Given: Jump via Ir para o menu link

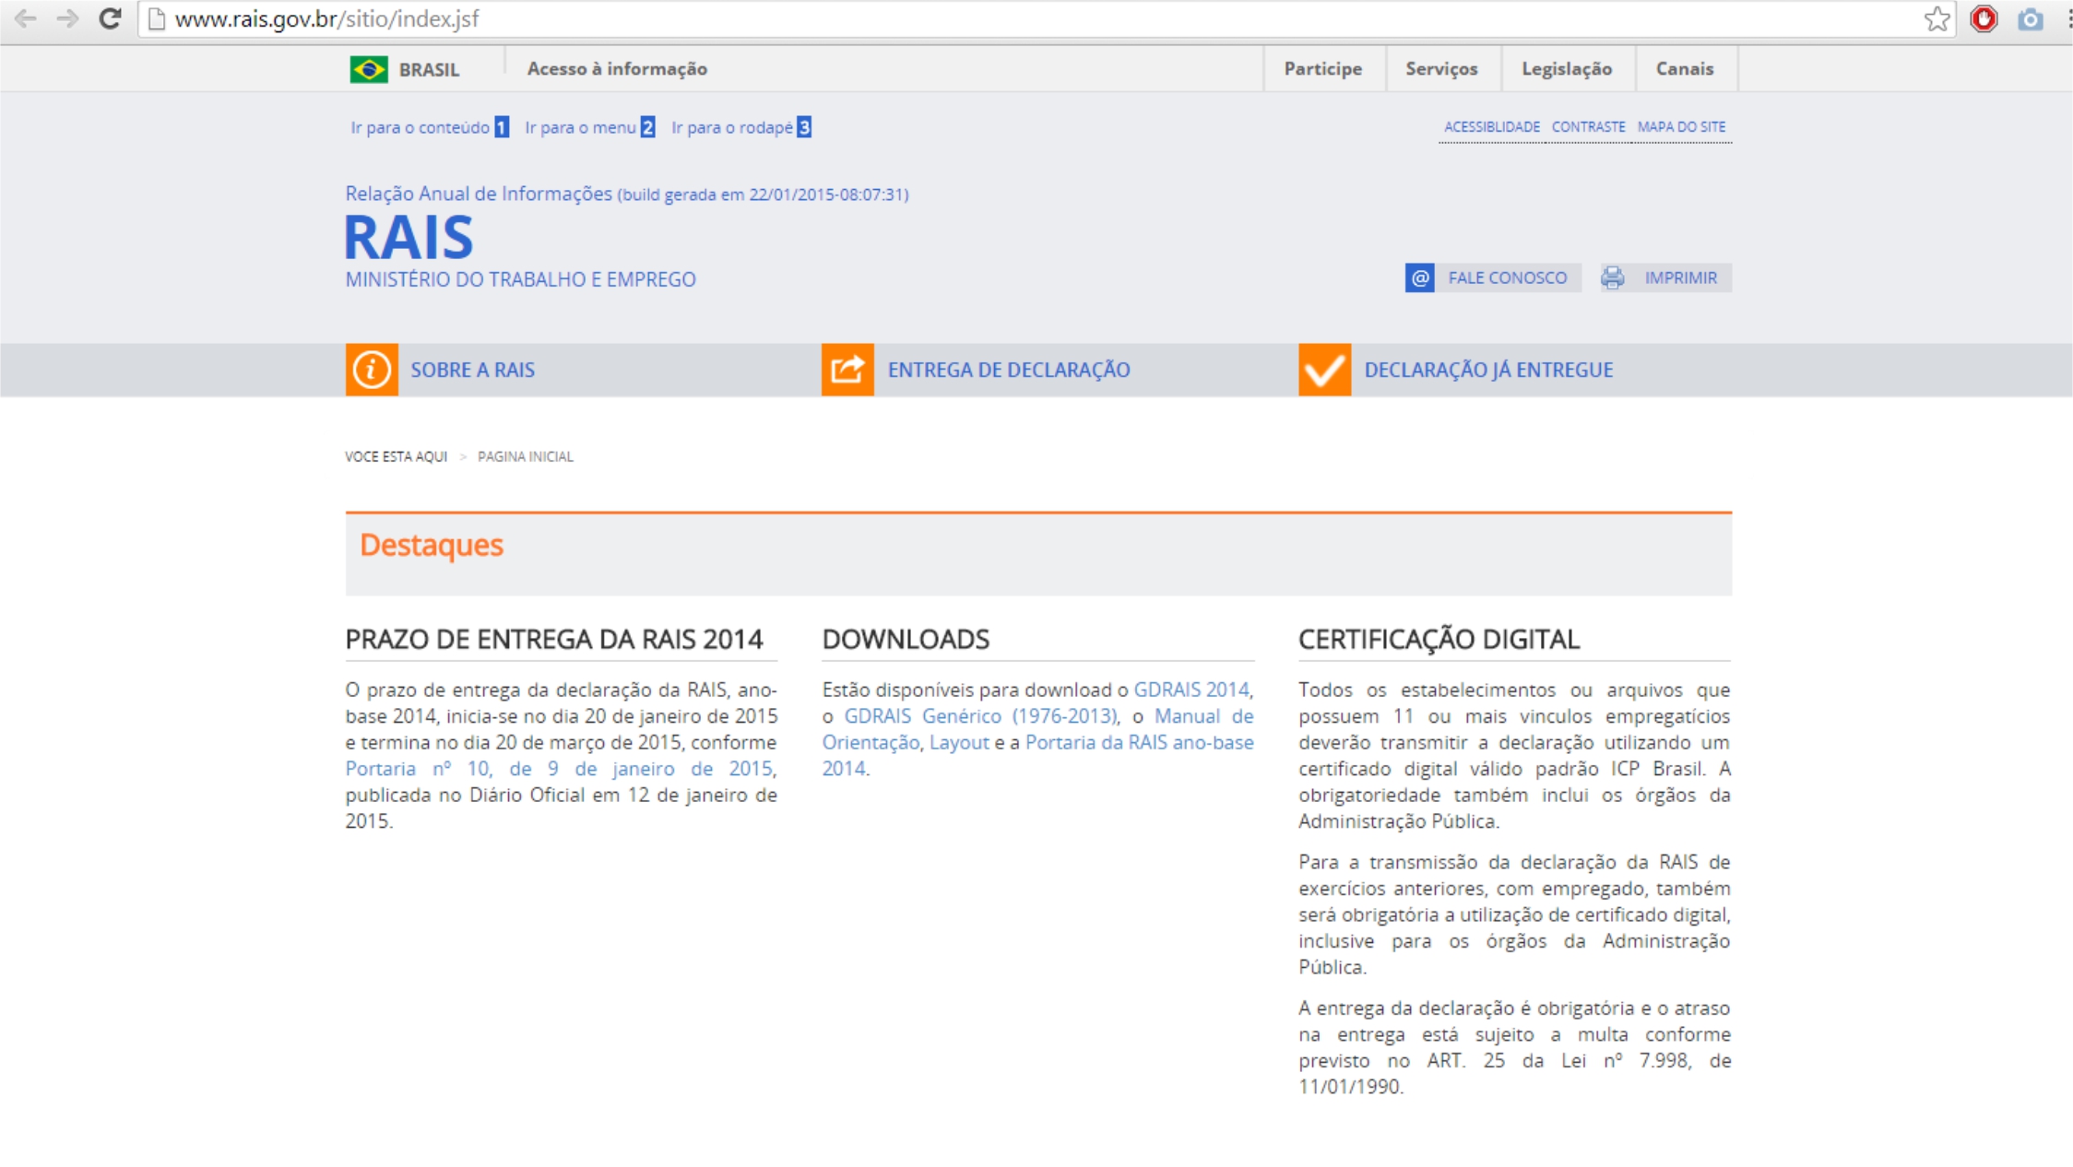Looking at the screenshot, I should 590,127.
